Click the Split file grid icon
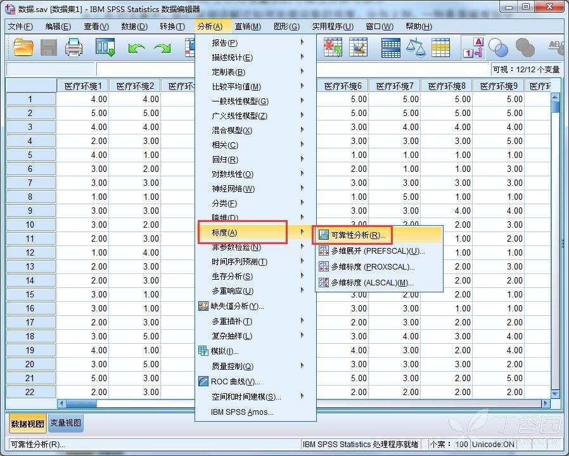 (391, 48)
